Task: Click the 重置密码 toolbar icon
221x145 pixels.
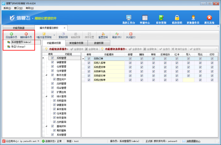Action: click(x=103, y=34)
